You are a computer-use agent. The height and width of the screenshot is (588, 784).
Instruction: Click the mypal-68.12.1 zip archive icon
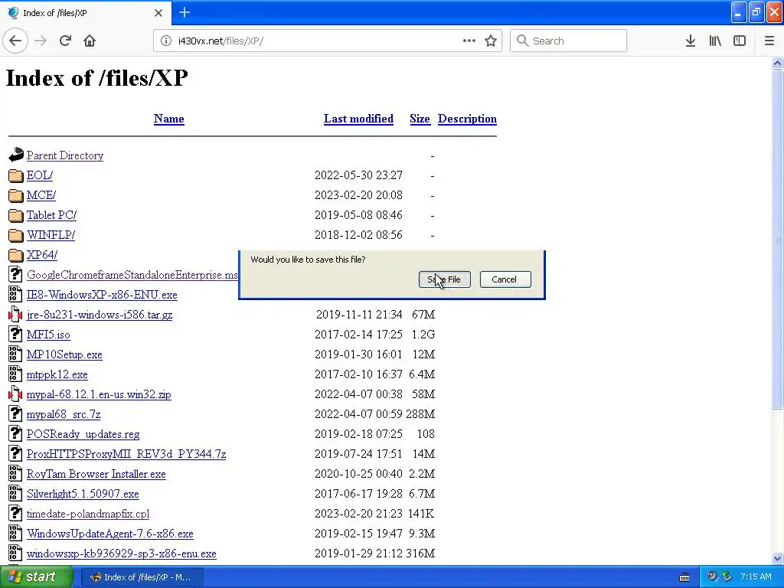coord(15,394)
